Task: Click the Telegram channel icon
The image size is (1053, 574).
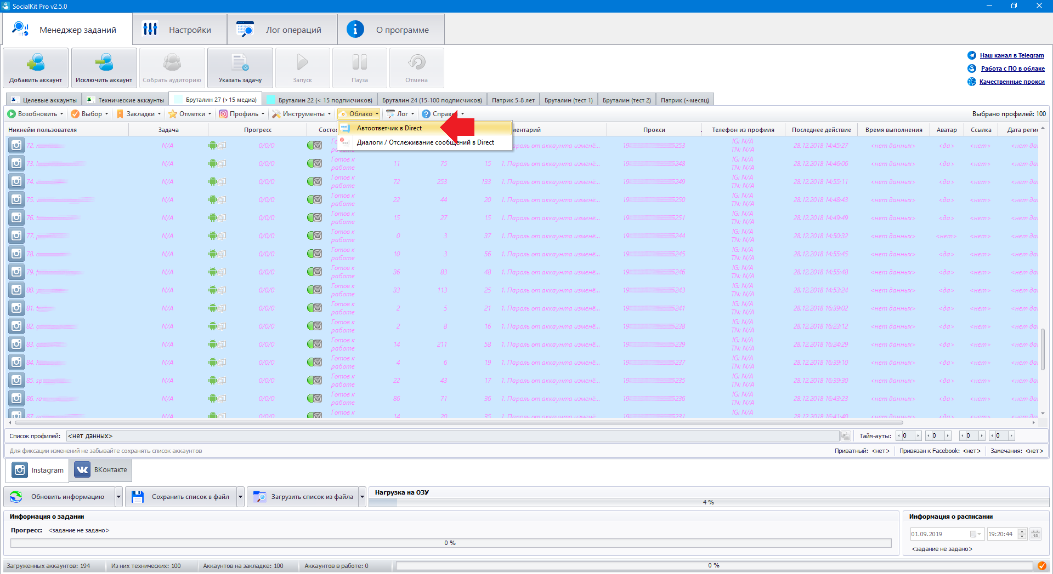Action: click(x=972, y=55)
